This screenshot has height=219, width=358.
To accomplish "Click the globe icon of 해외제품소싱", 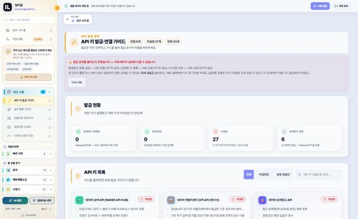I will 8,180.
